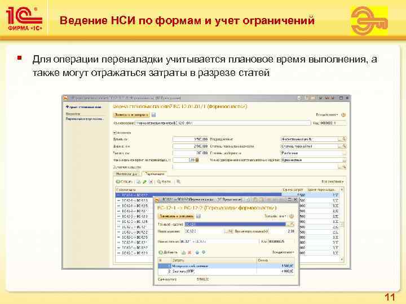This screenshot has width=406, height=304.
Task: Open main form top 'Все действия' menu
Action: 326,115
